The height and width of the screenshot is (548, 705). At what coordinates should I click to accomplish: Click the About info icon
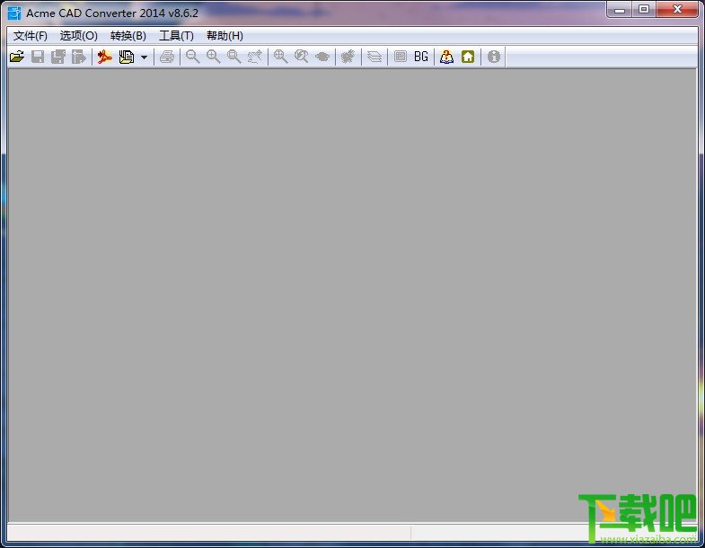pyautogui.click(x=494, y=57)
